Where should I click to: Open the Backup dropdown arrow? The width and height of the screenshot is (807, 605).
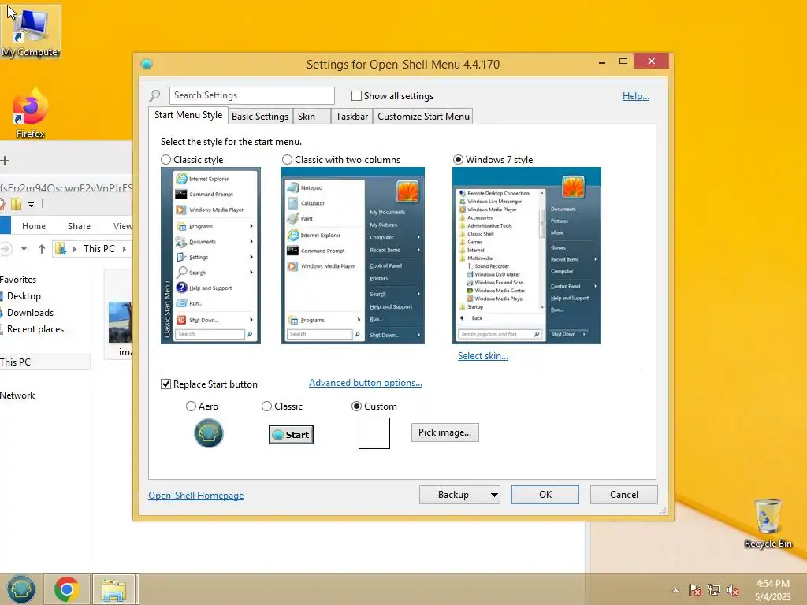click(494, 495)
